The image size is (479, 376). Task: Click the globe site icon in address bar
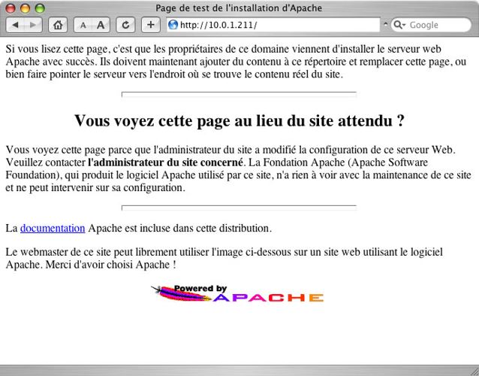point(173,25)
